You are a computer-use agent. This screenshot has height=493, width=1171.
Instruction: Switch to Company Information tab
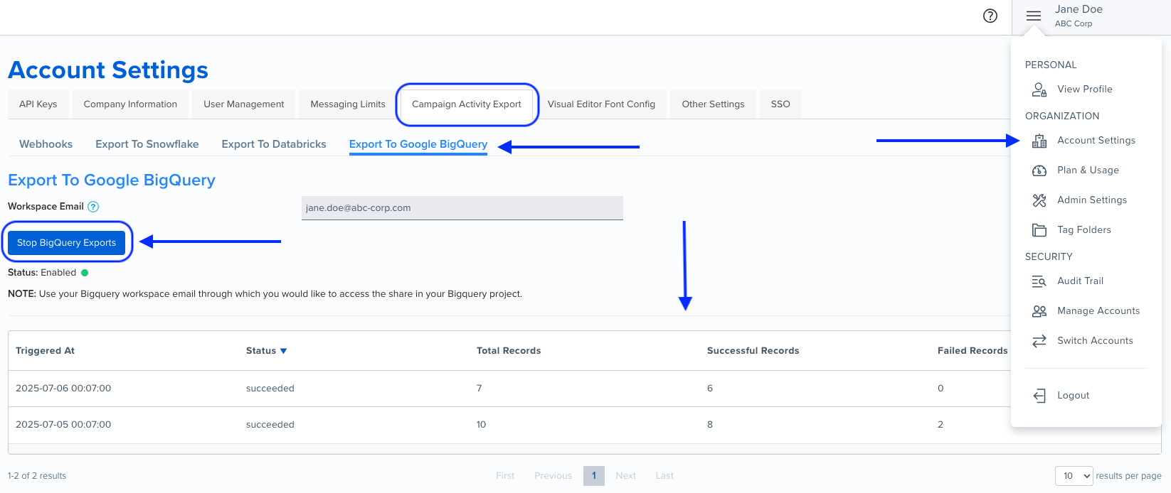pyautogui.click(x=130, y=104)
